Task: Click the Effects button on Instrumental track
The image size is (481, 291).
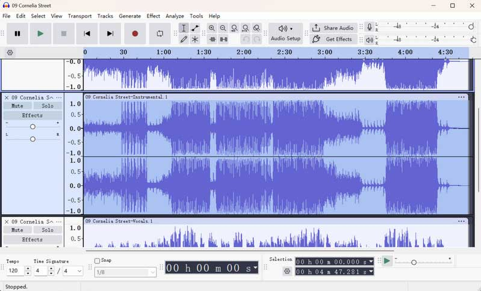Action: 33,115
